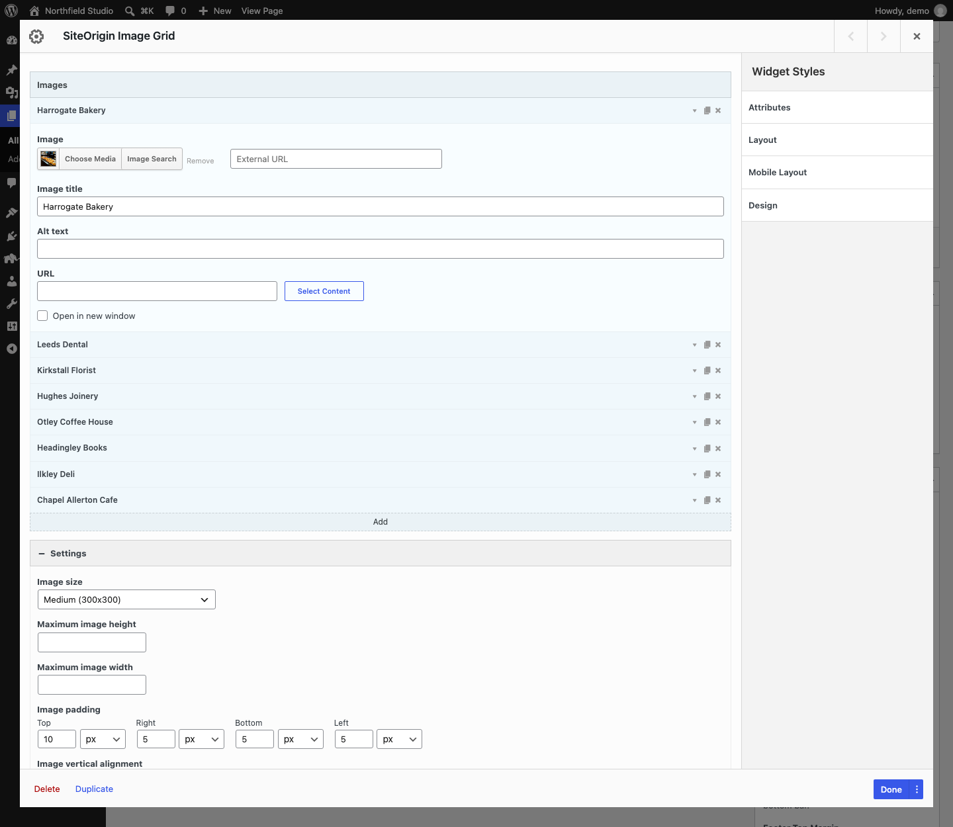Expand the Leeds Dental item

point(694,345)
